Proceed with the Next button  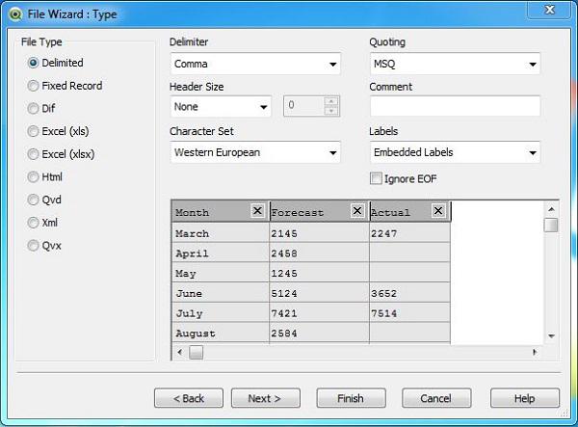pyautogui.click(x=266, y=398)
